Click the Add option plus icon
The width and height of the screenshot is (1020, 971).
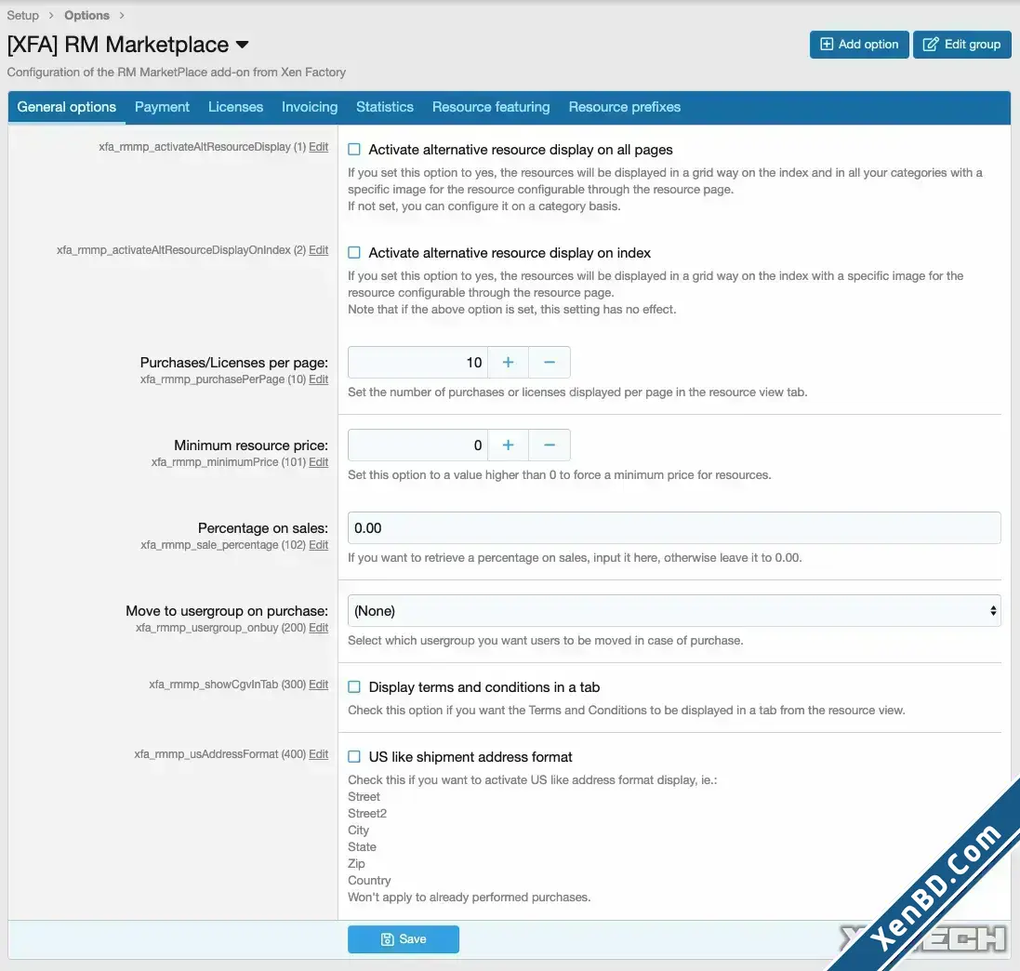(827, 45)
